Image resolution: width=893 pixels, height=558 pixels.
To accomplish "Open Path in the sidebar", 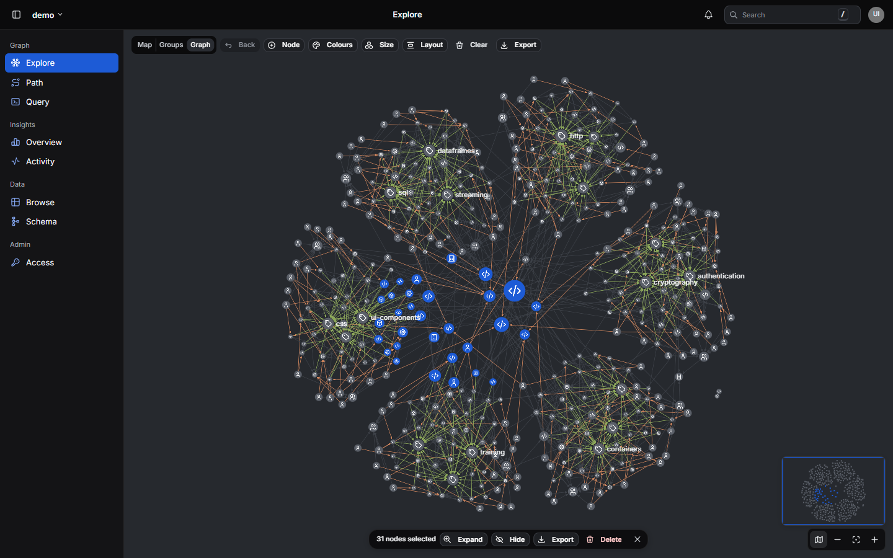I will point(61,82).
